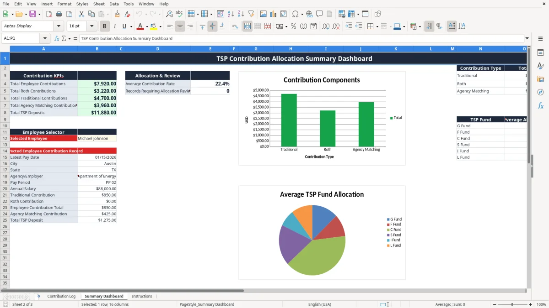Open the Data menu
549x308 pixels.
point(114,4)
